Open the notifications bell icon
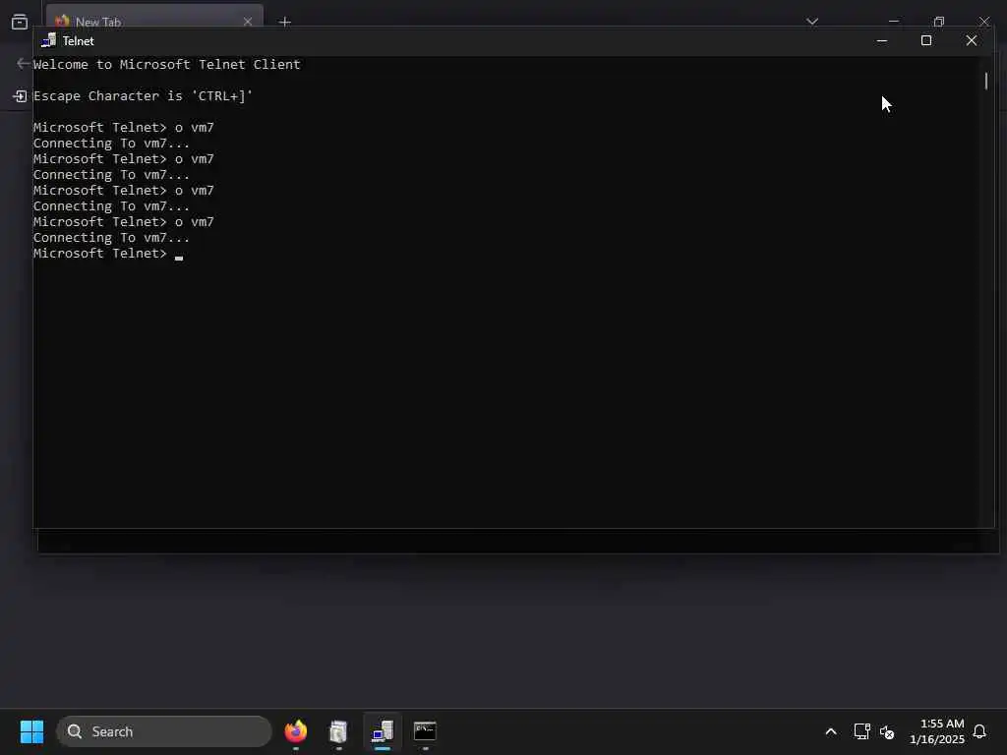The width and height of the screenshot is (1007, 755). (979, 731)
